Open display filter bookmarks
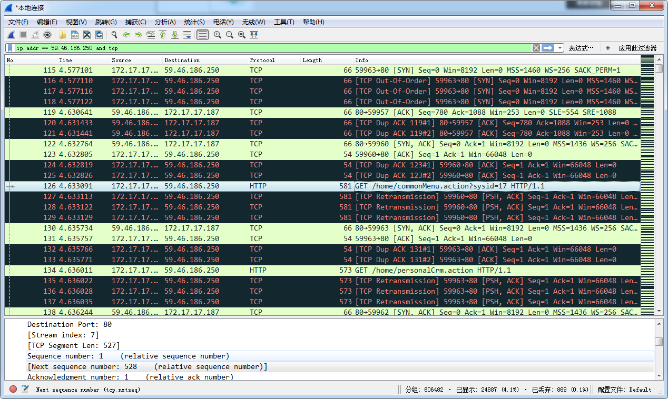This screenshot has height=399, width=668. [10, 48]
